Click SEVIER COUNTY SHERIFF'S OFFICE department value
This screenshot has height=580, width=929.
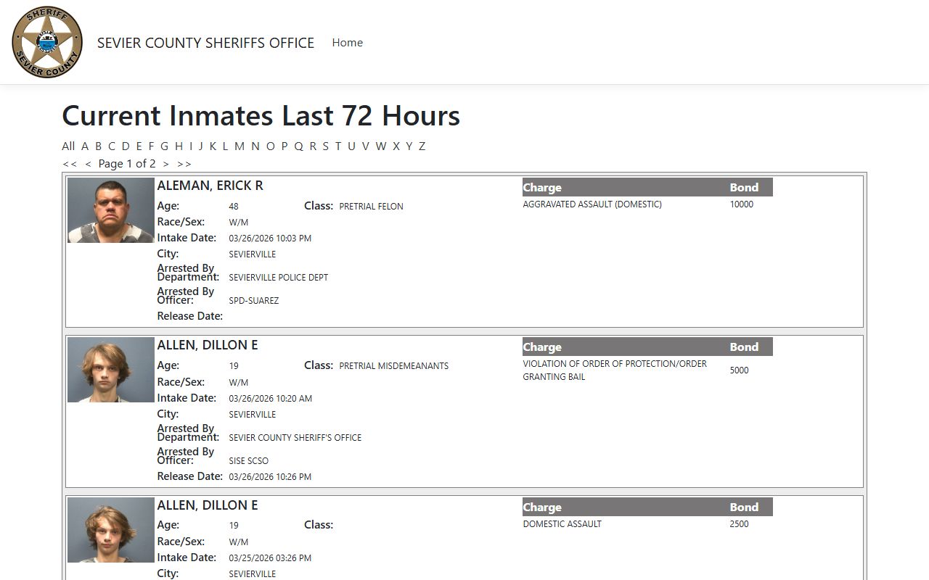click(295, 438)
